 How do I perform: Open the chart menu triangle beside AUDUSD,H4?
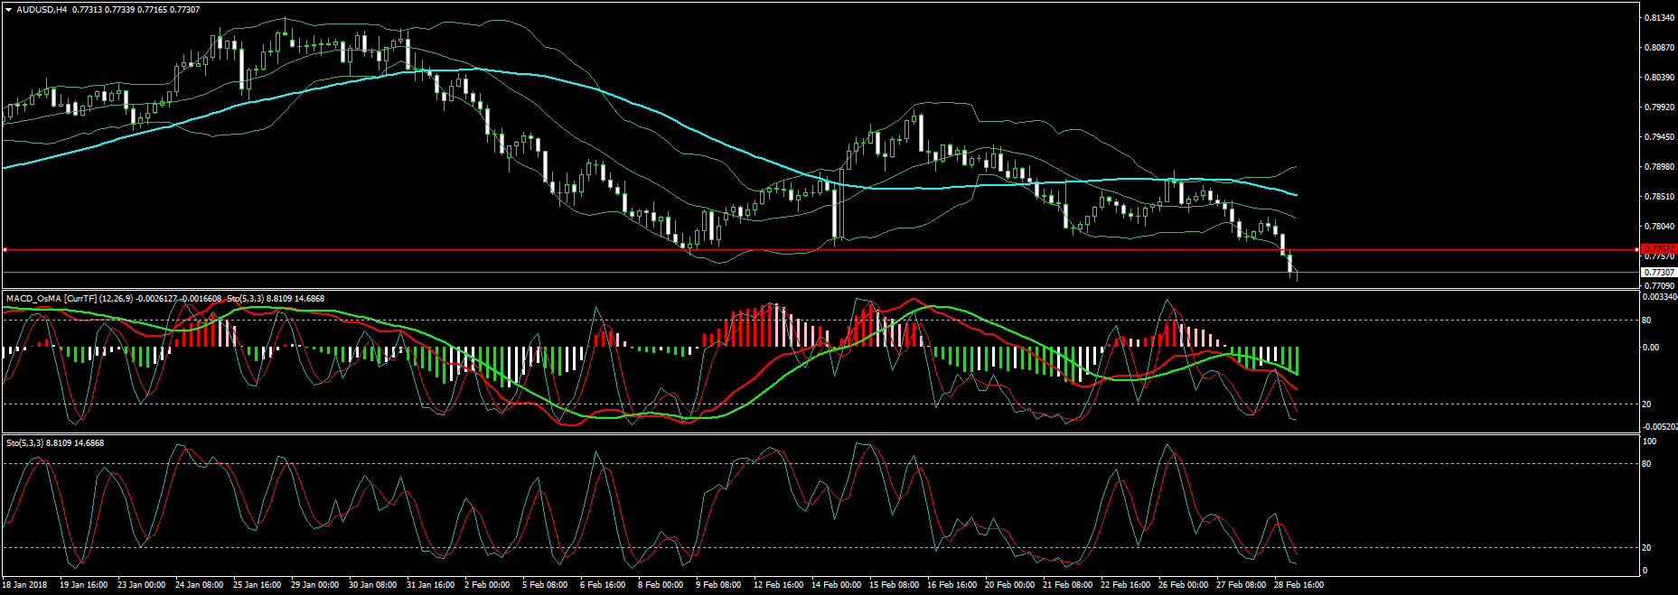point(8,10)
